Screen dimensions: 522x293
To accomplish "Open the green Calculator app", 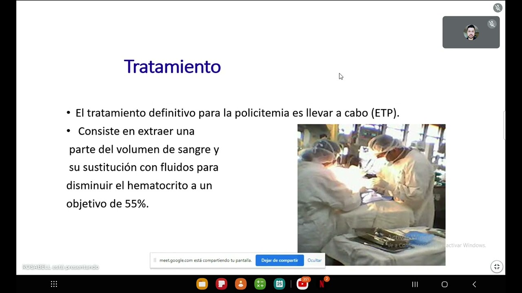I will 260,284.
